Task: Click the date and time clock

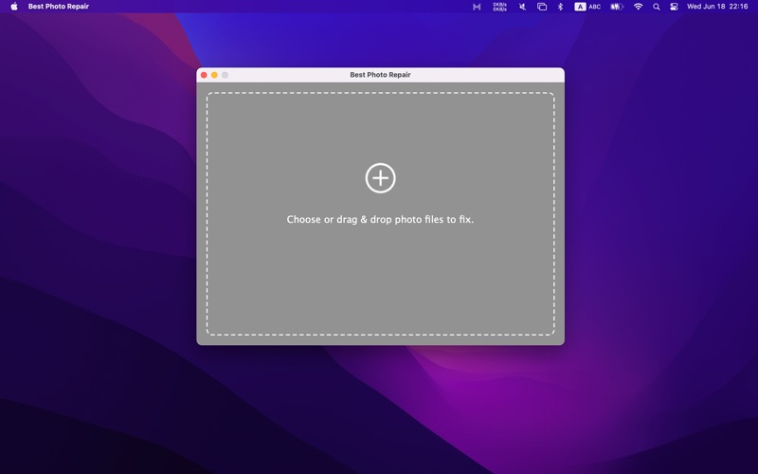Action: [717, 7]
